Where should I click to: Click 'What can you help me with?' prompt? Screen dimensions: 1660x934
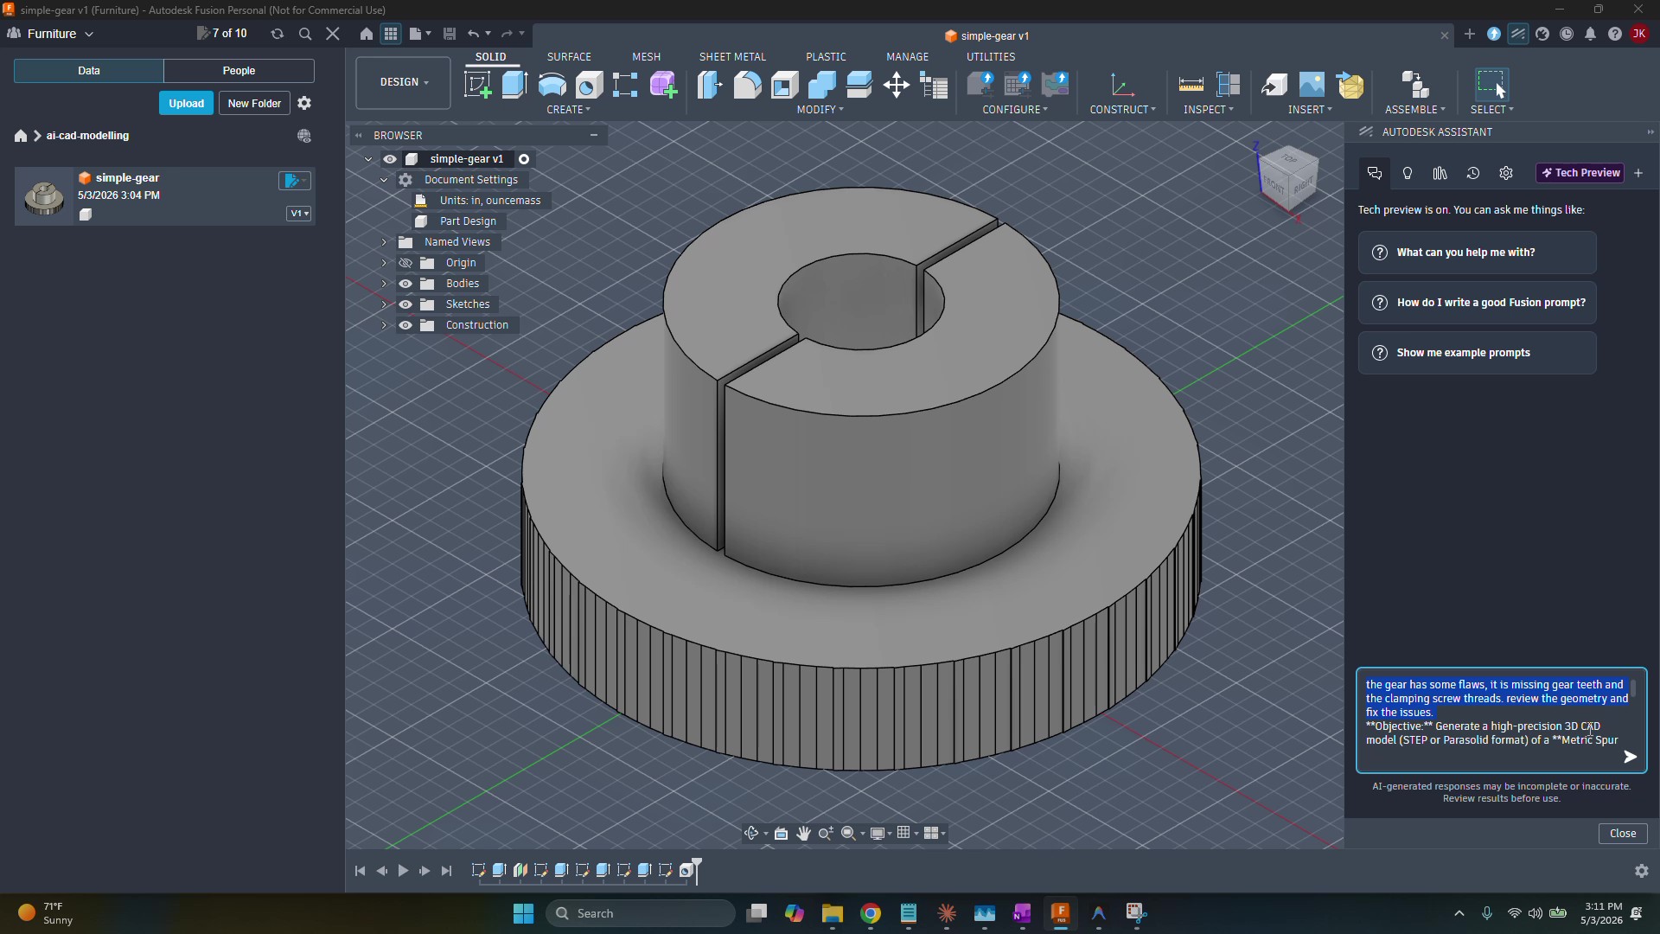coord(1478,253)
